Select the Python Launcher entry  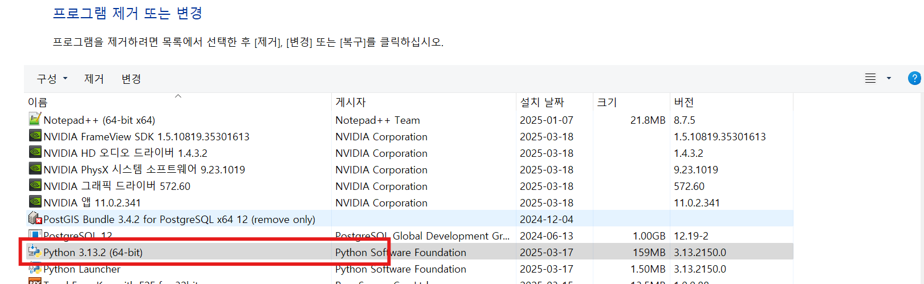[x=409, y=269]
